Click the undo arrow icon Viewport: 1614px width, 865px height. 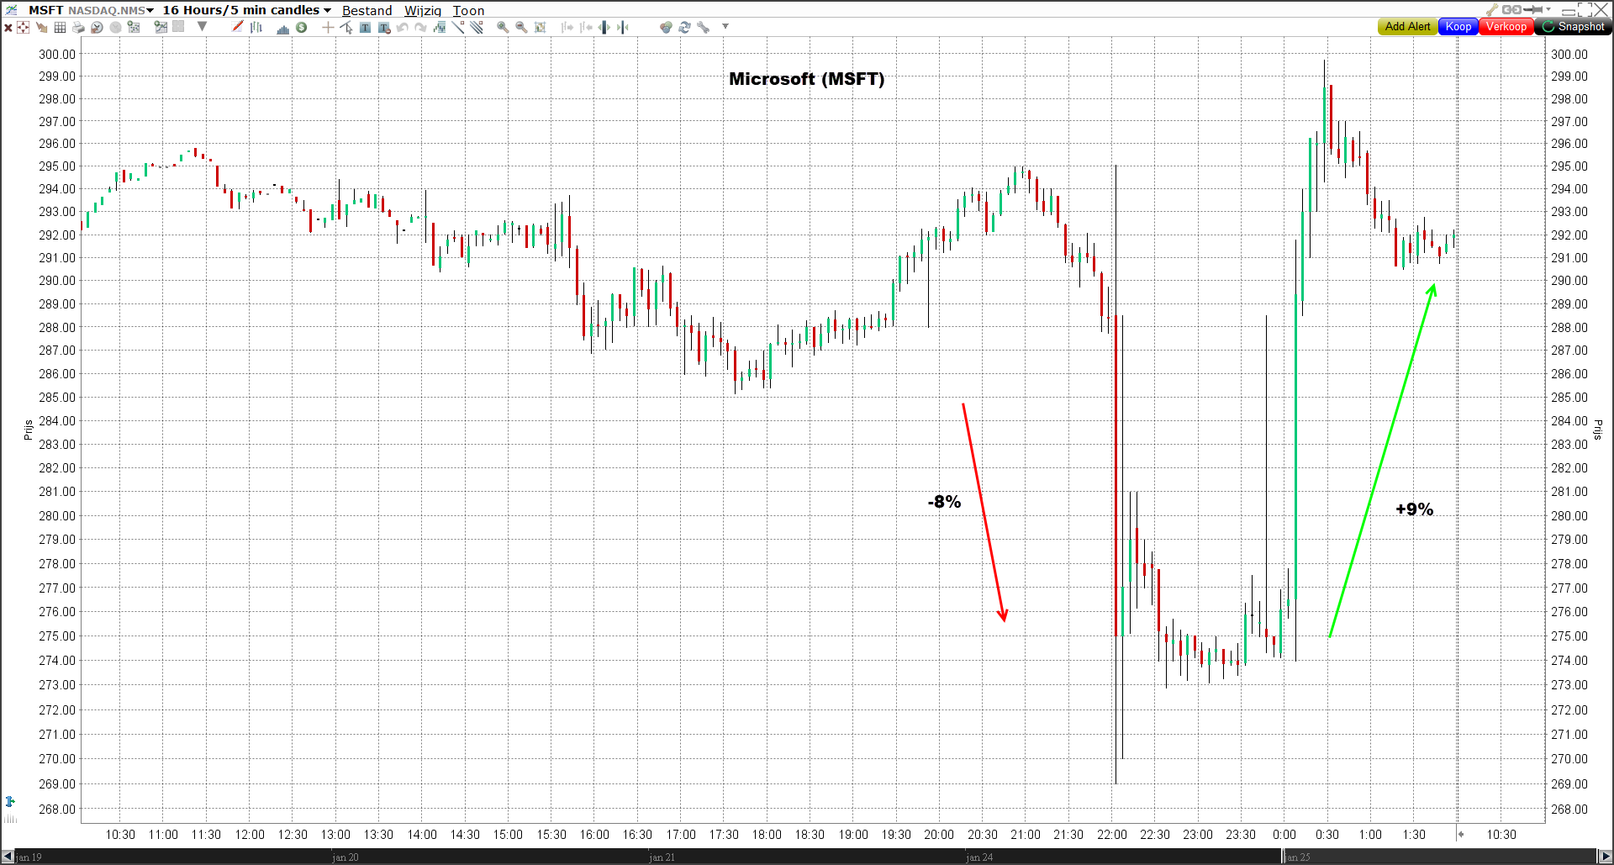(402, 27)
